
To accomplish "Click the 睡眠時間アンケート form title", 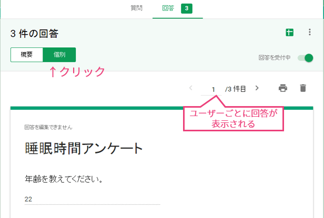I will [x=84, y=149].
